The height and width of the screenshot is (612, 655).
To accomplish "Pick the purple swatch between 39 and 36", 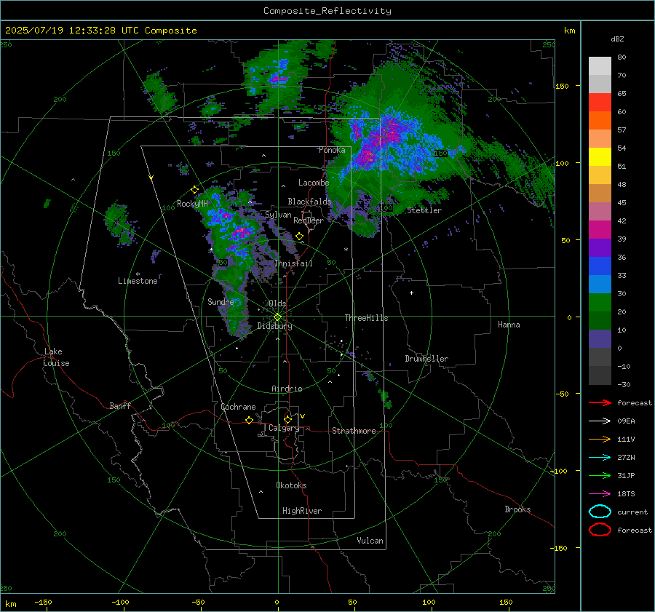I will pyautogui.click(x=600, y=247).
